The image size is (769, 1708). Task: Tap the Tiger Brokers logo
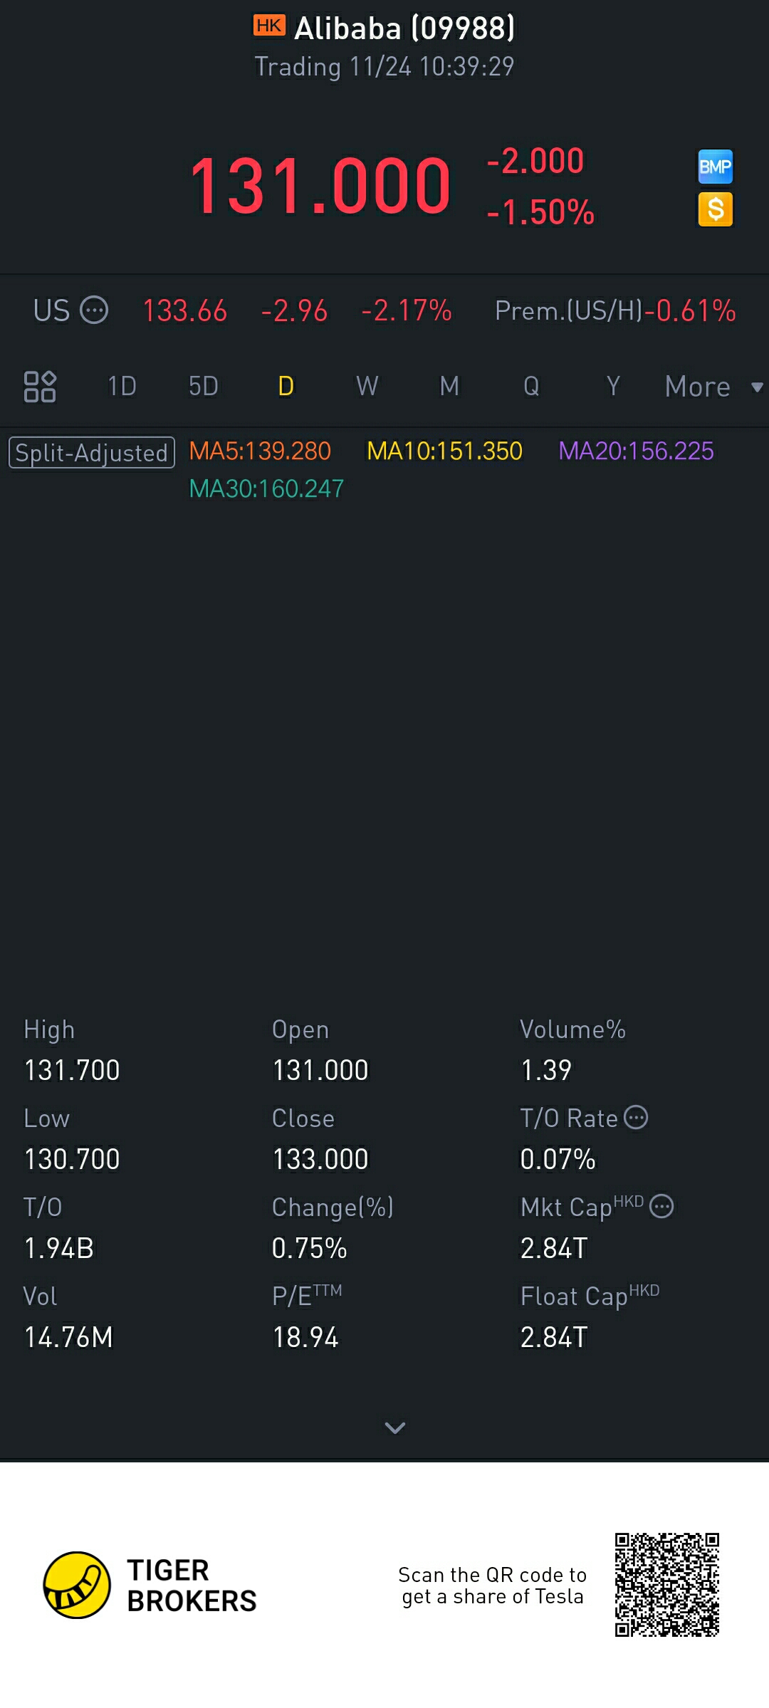click(150, 1586)
